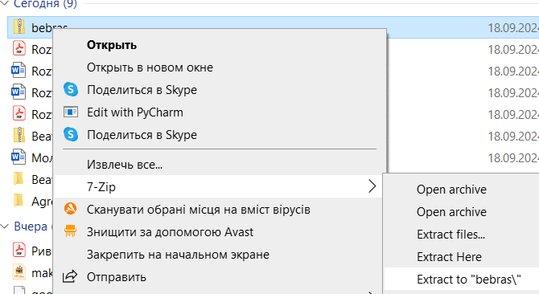Viewport: 539px width, 294px height.
Task: Click the first Roz PDF file icon
Action: click(x=19, y=48)
